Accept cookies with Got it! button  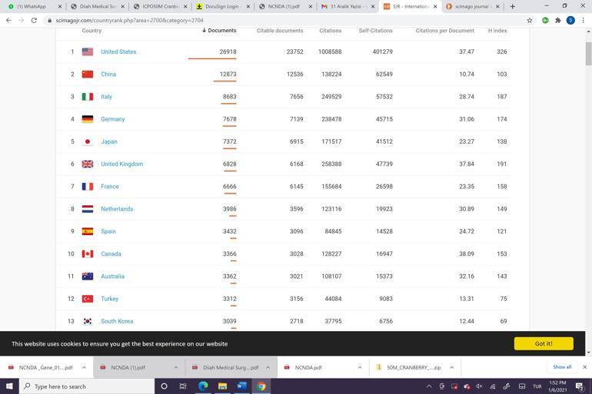(x=544, y=343)
